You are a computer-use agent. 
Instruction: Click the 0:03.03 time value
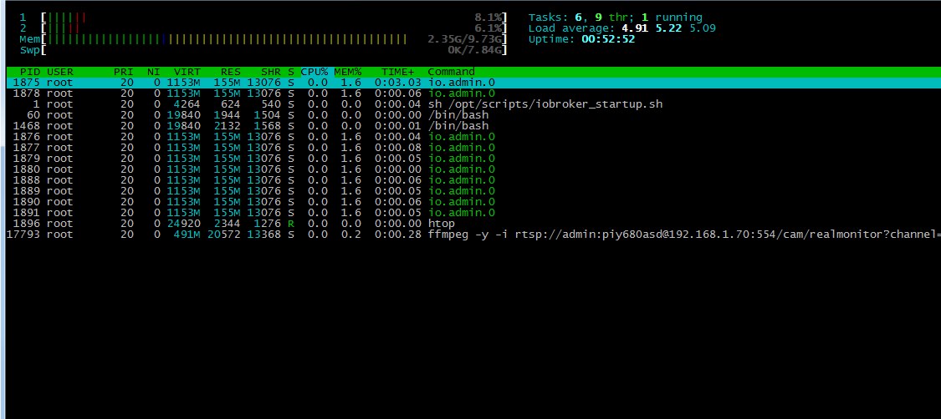398,83
